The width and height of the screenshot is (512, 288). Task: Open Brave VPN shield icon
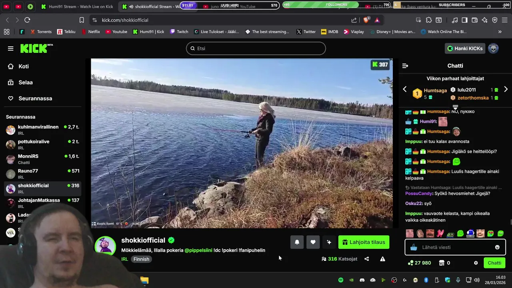click(495, 20)
